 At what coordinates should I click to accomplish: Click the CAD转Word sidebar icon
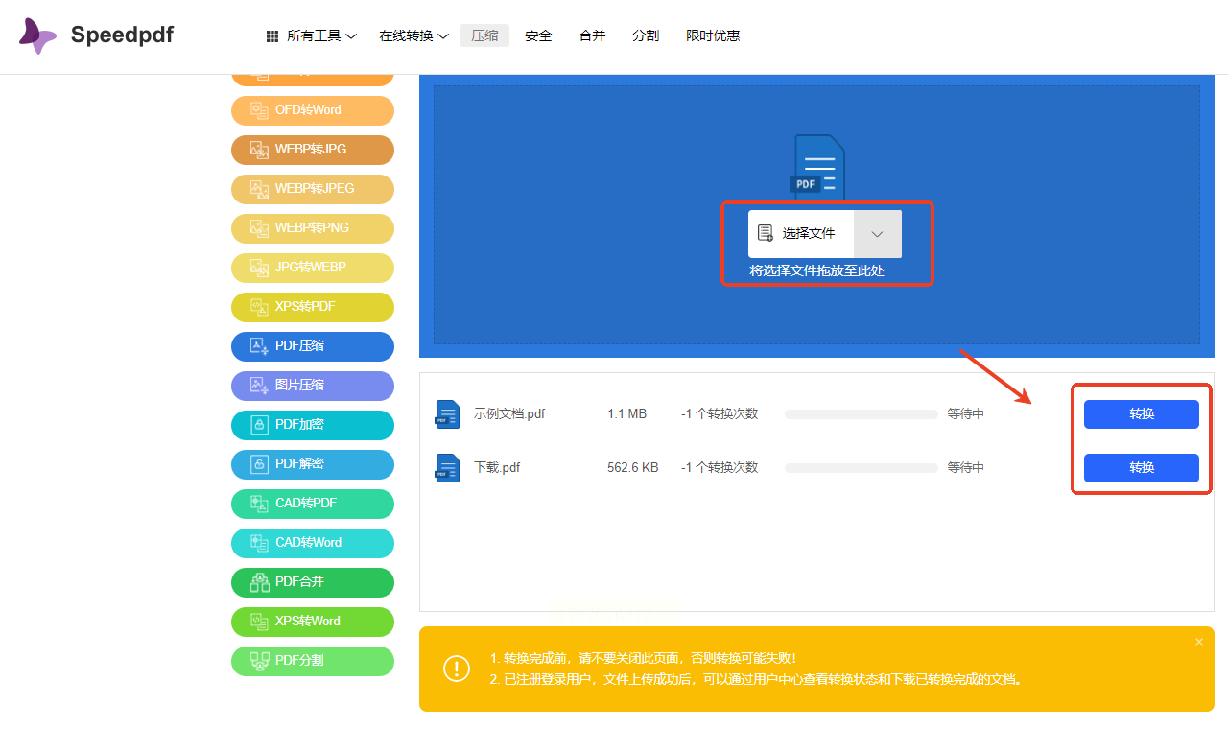(x=259, y=543)
